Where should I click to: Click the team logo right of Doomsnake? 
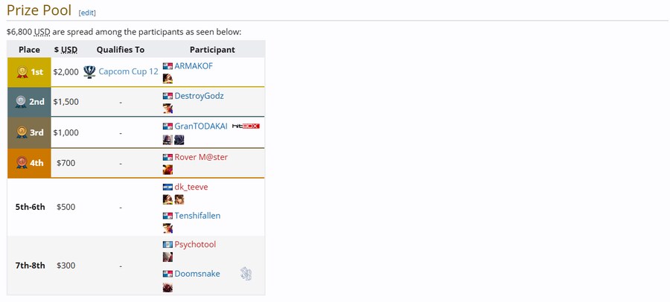(246, 274)
